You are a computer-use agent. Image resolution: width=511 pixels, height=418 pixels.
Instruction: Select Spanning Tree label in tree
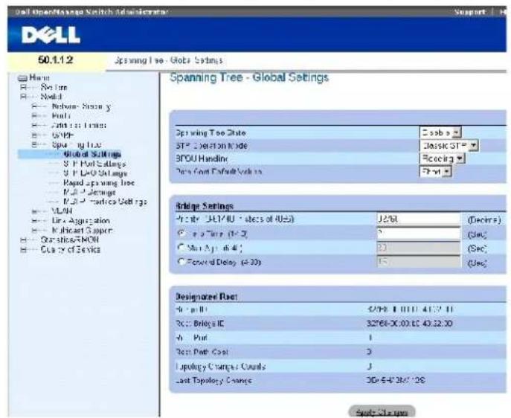[x=77, y=144]
